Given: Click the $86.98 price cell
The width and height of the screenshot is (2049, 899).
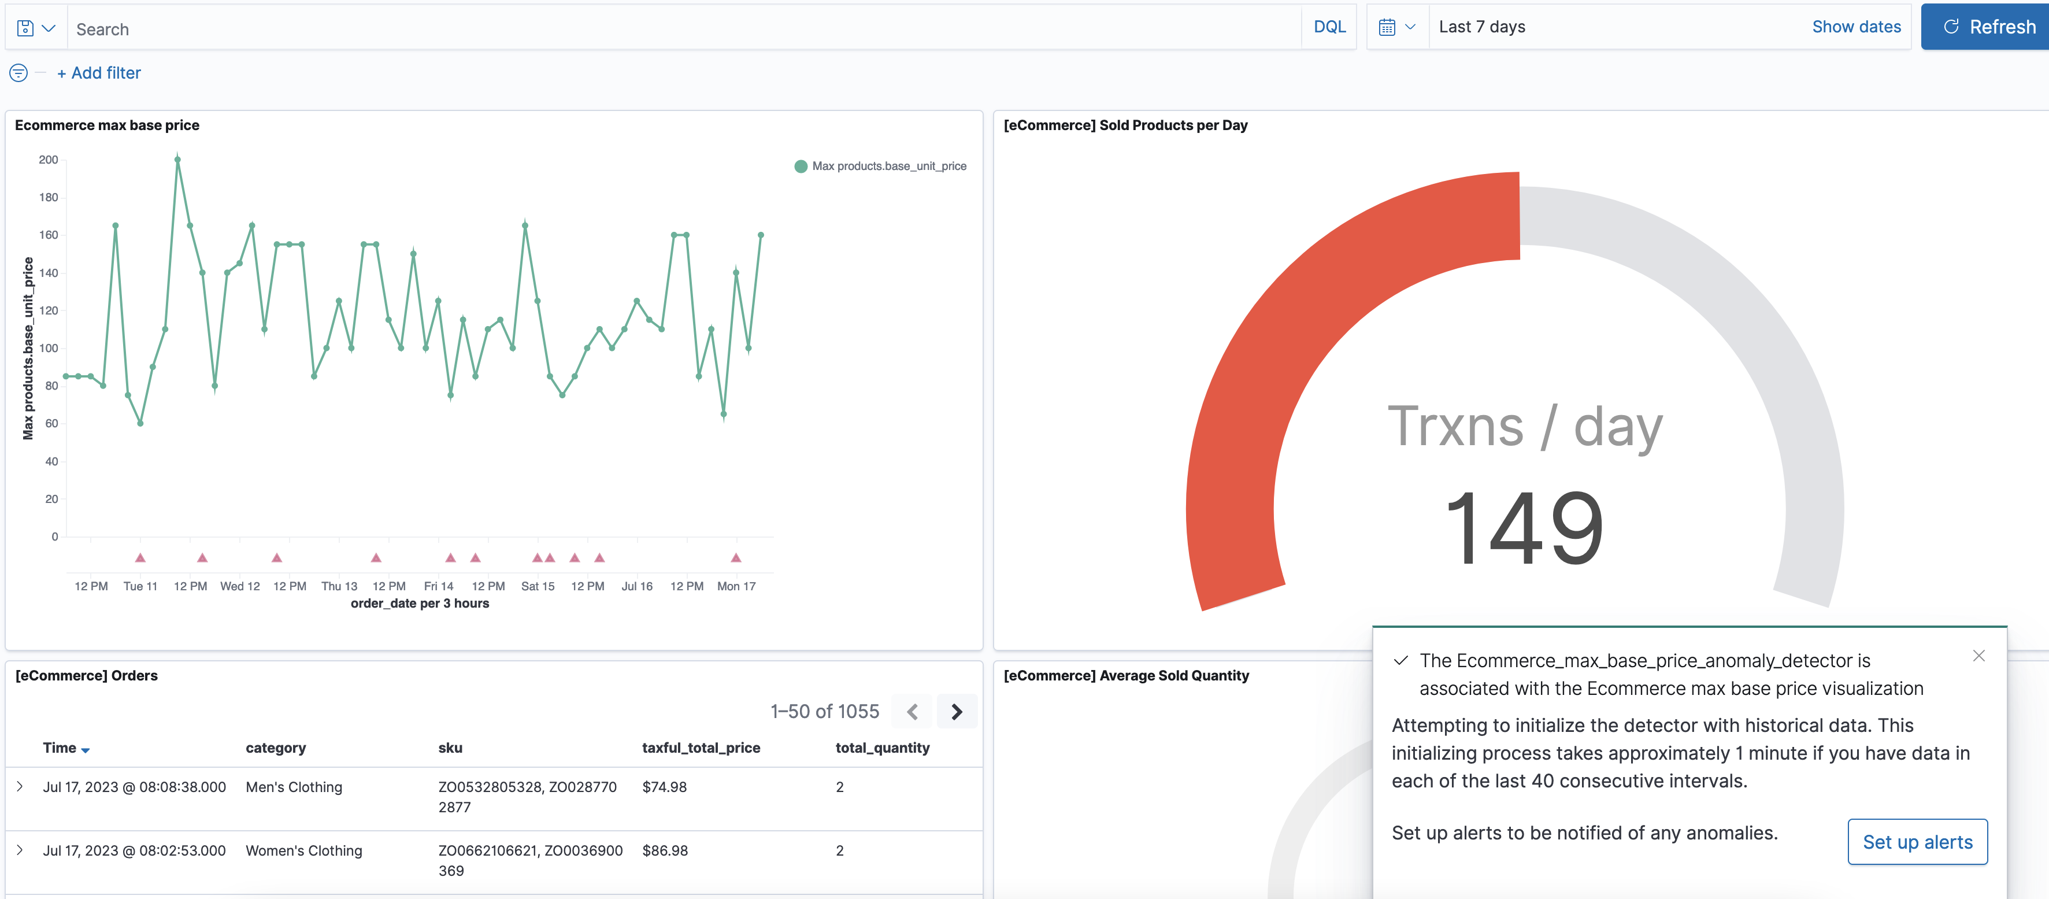Looking at the screenshot, I should click(665, 850).
